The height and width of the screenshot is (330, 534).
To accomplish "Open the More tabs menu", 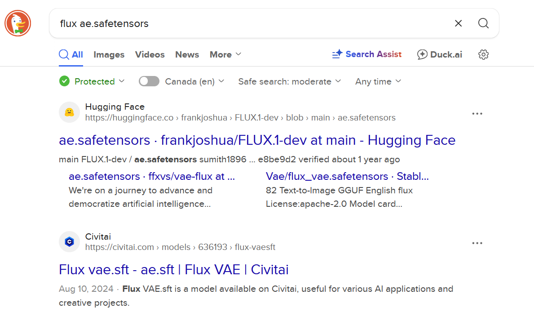I will 225,55.
